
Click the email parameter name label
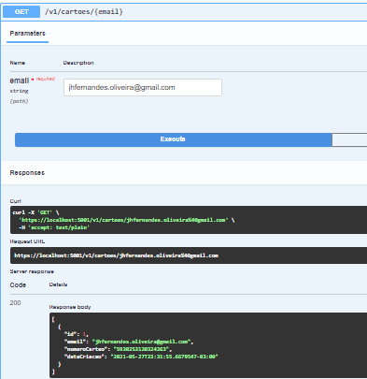coord(20,80)
